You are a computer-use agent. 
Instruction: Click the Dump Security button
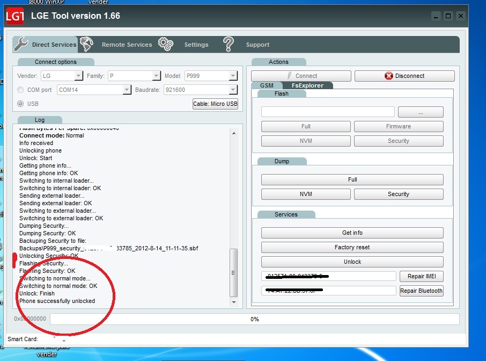tap(399, 194)
